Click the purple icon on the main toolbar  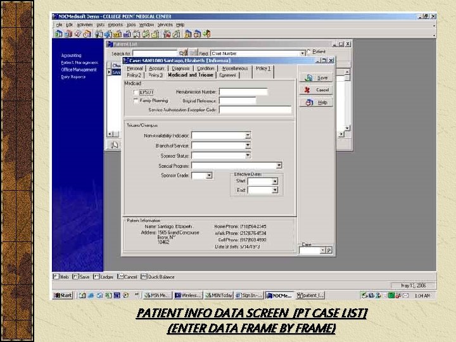[x=127, y=34]
